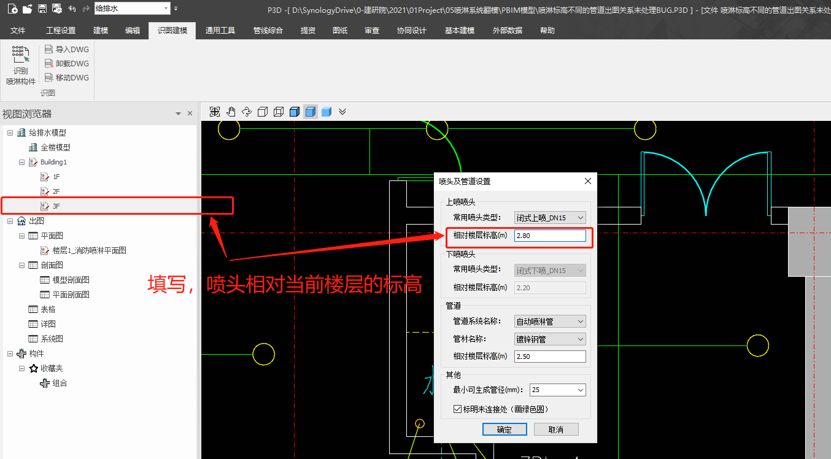Expand more view toolbar options chevron

pos(342,112)
